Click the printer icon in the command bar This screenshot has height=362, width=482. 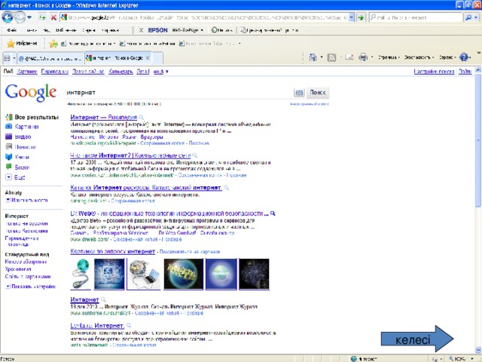coord(363,57)
